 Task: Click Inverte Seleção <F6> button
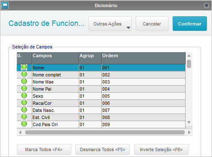161,149
